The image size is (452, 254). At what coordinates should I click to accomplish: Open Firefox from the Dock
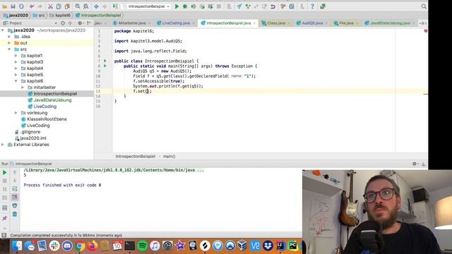(93, 246)
